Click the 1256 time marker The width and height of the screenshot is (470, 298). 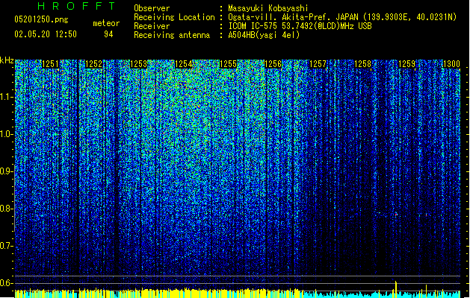tap(273, 64)
